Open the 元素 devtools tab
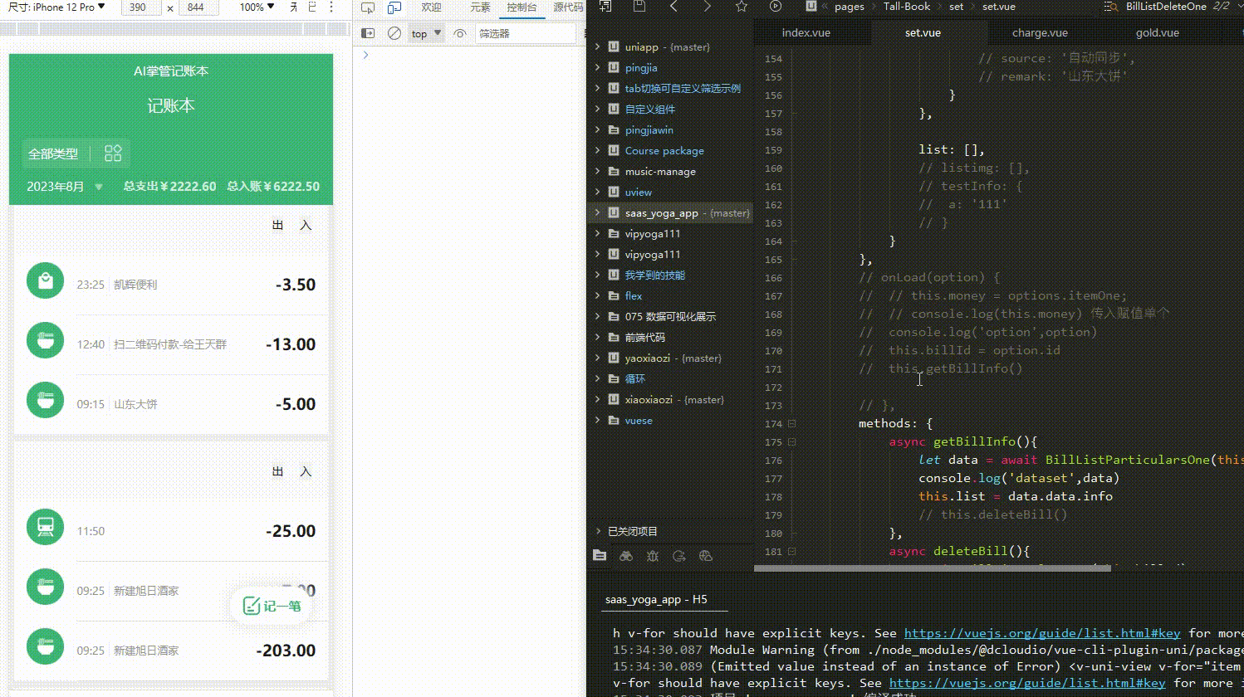 [x=480, y=7]
